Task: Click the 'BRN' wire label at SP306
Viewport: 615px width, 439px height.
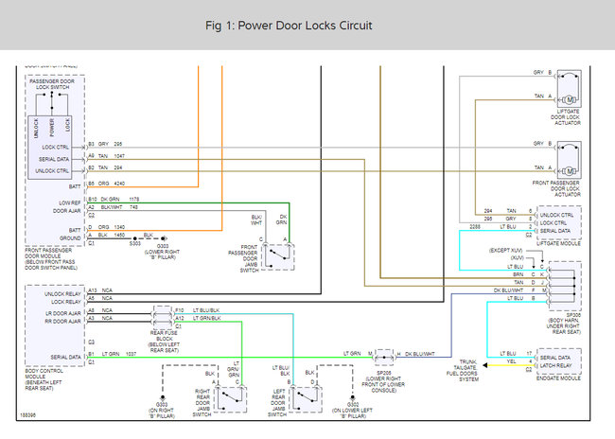Action: point(518,274)
